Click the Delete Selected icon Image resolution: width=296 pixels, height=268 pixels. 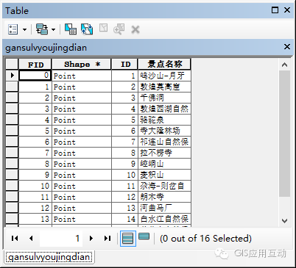pos(135,29)
